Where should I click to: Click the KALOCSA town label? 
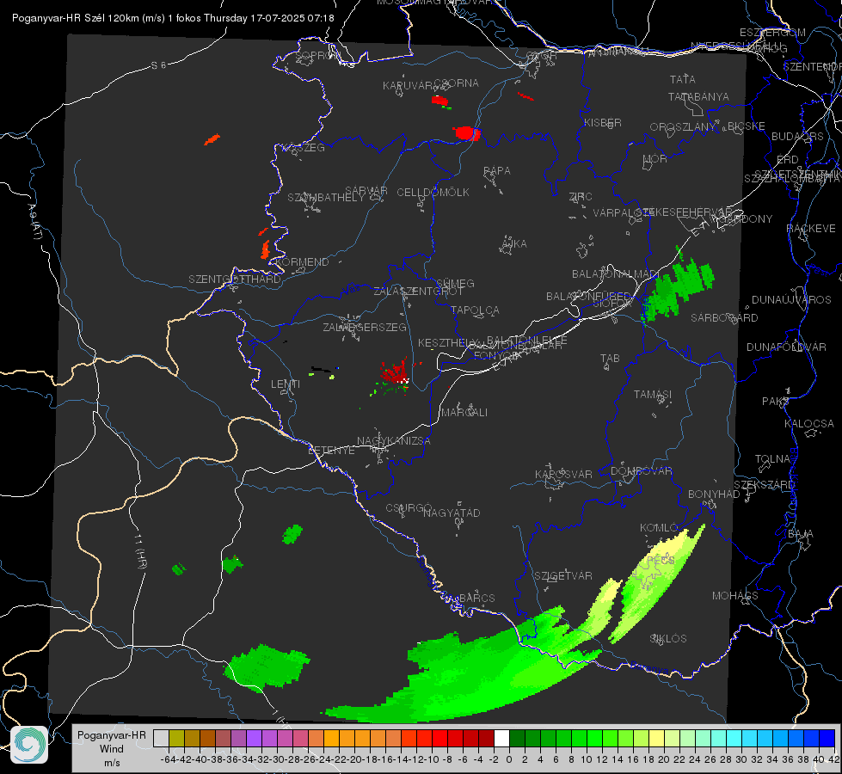point(809,424)
